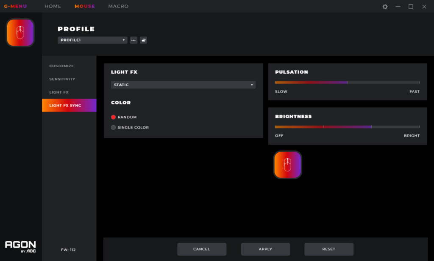Click the mouse thumbnail below Brightness panel

[288, 165]
